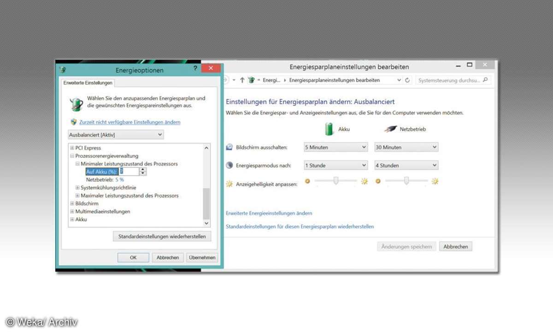The height and width of the screenshot is (332, 553).
Task: Click the Netzbetrieb power plug icon
Action: point(390,129)
